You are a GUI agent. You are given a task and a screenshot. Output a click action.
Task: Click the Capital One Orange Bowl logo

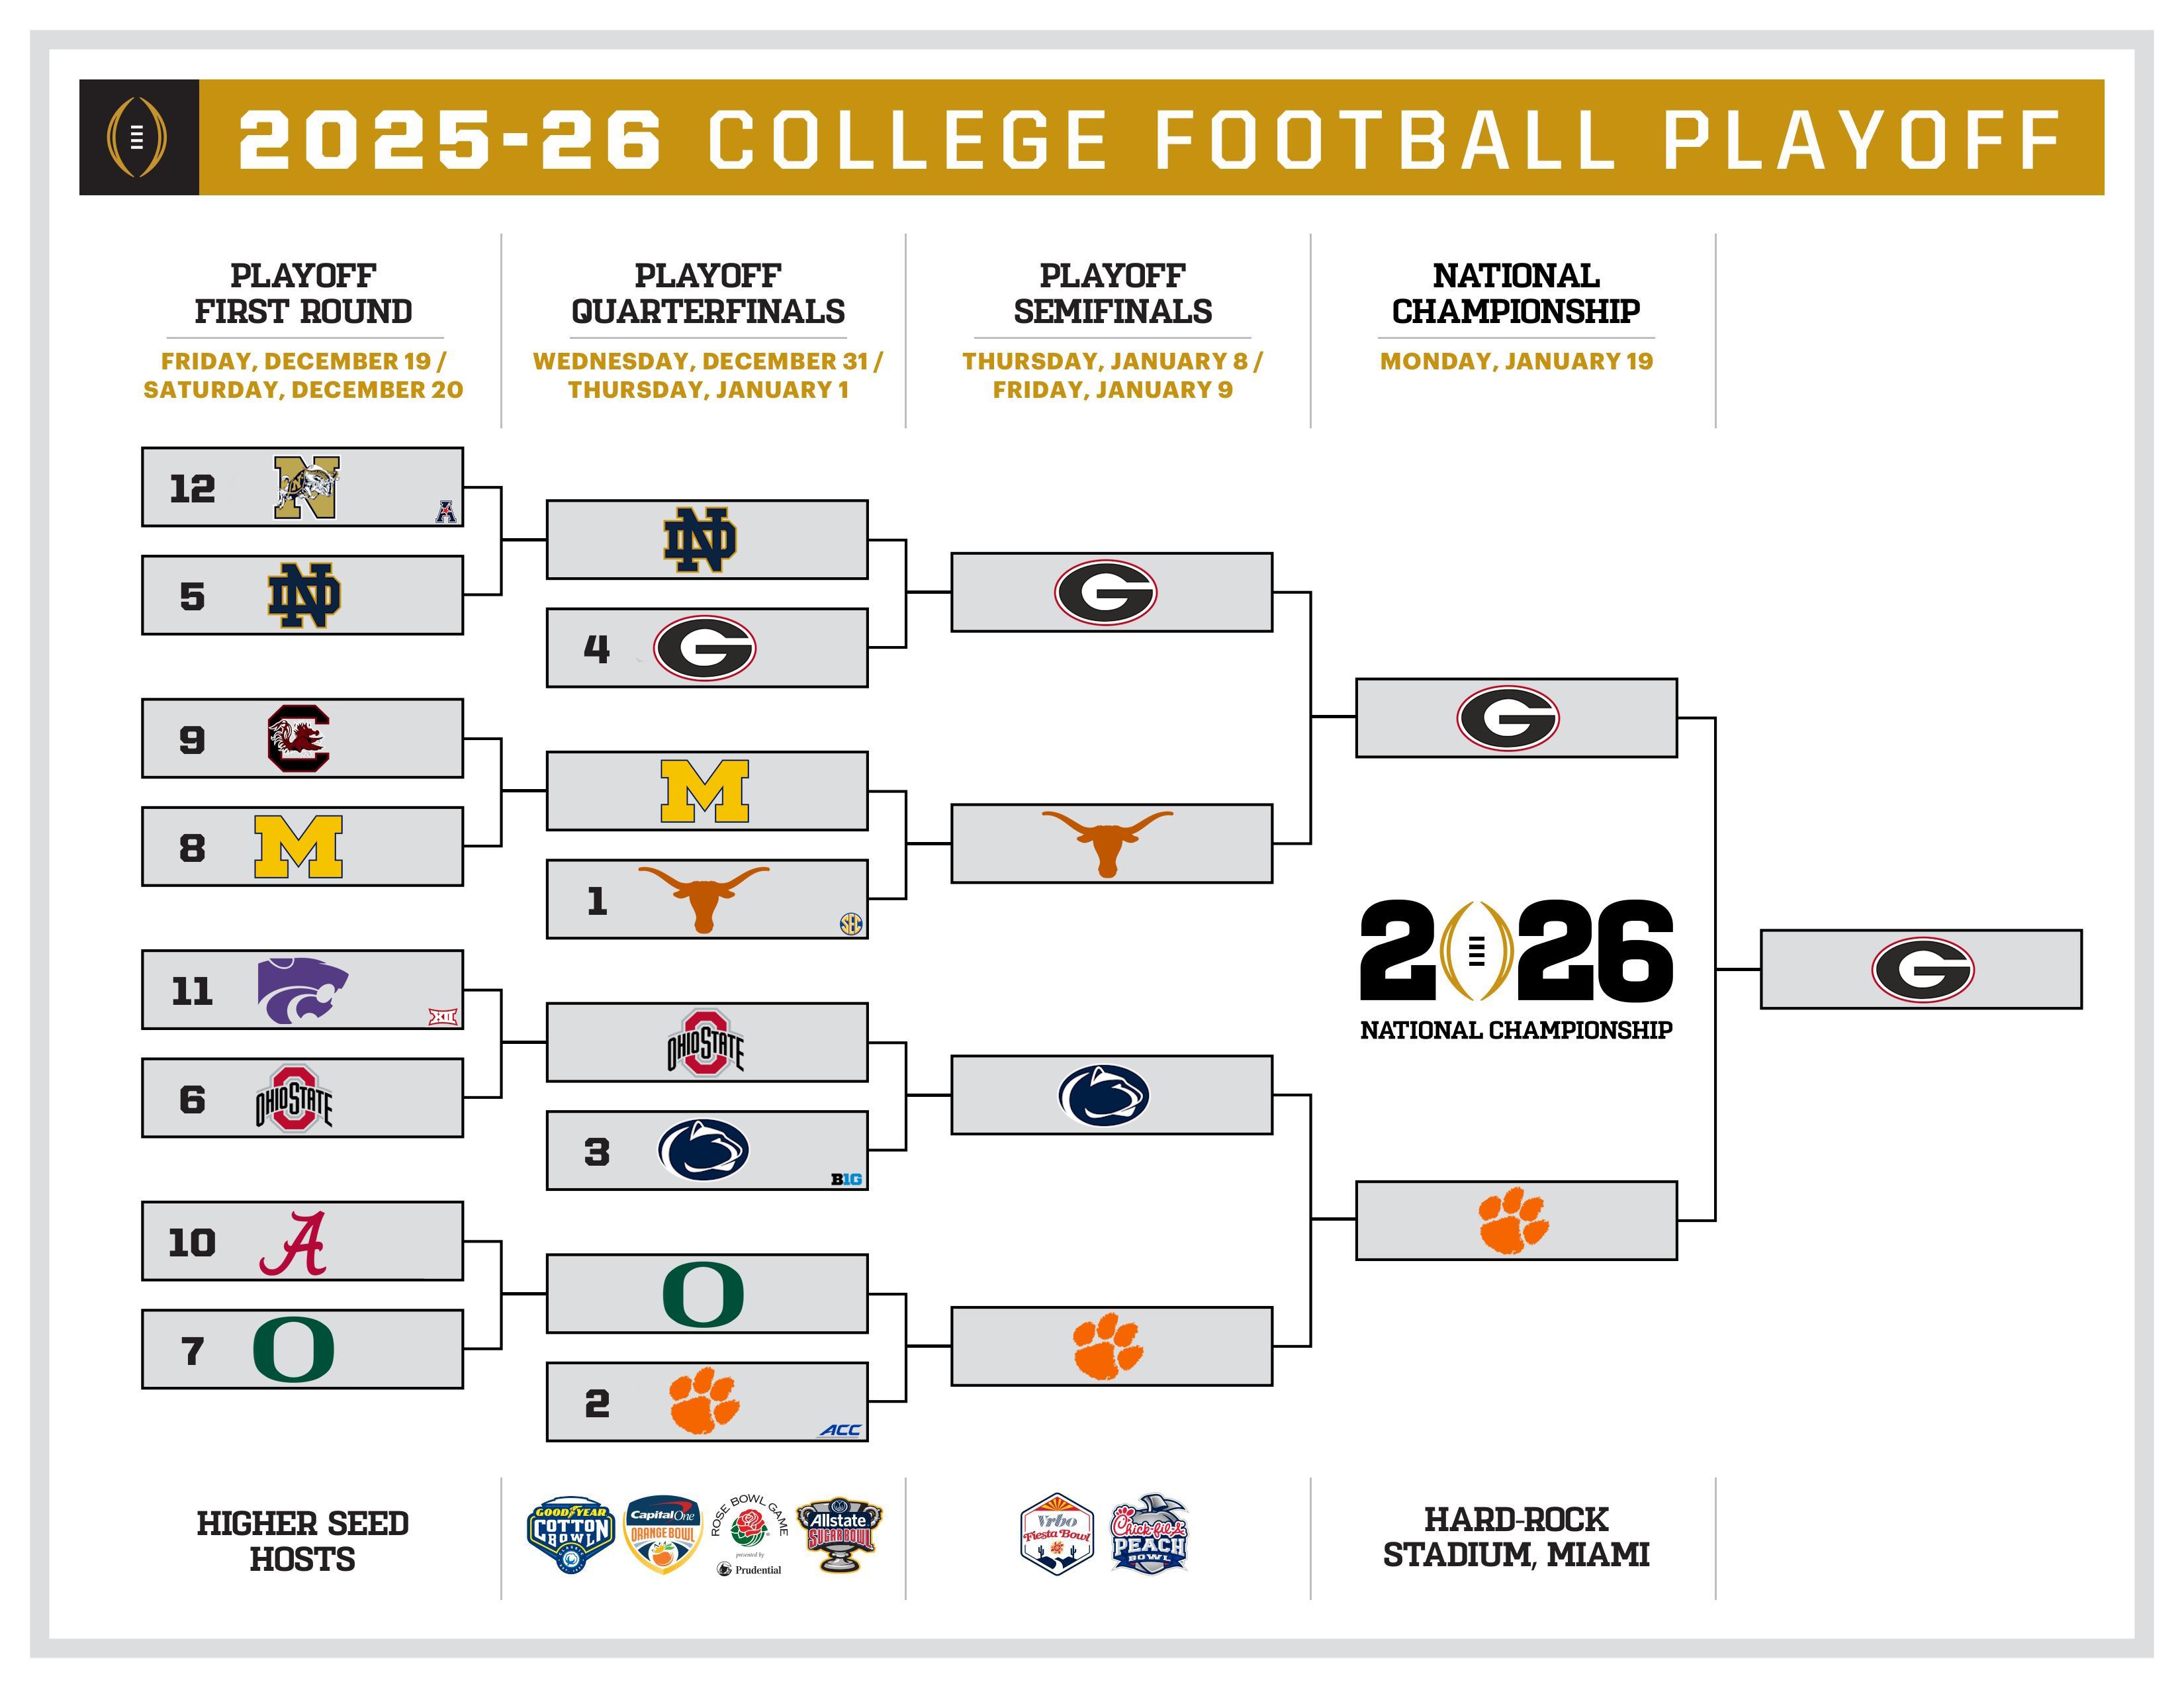click(661, 1535)
